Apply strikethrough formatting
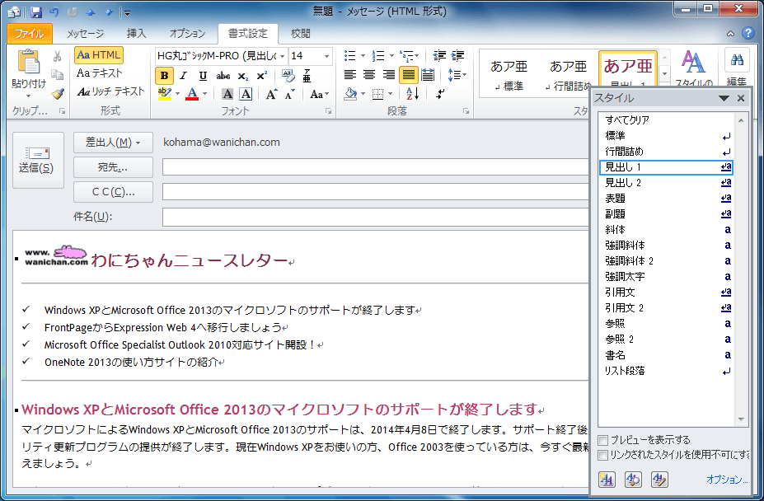Screen dimensions: 764x501 (223, 76)
